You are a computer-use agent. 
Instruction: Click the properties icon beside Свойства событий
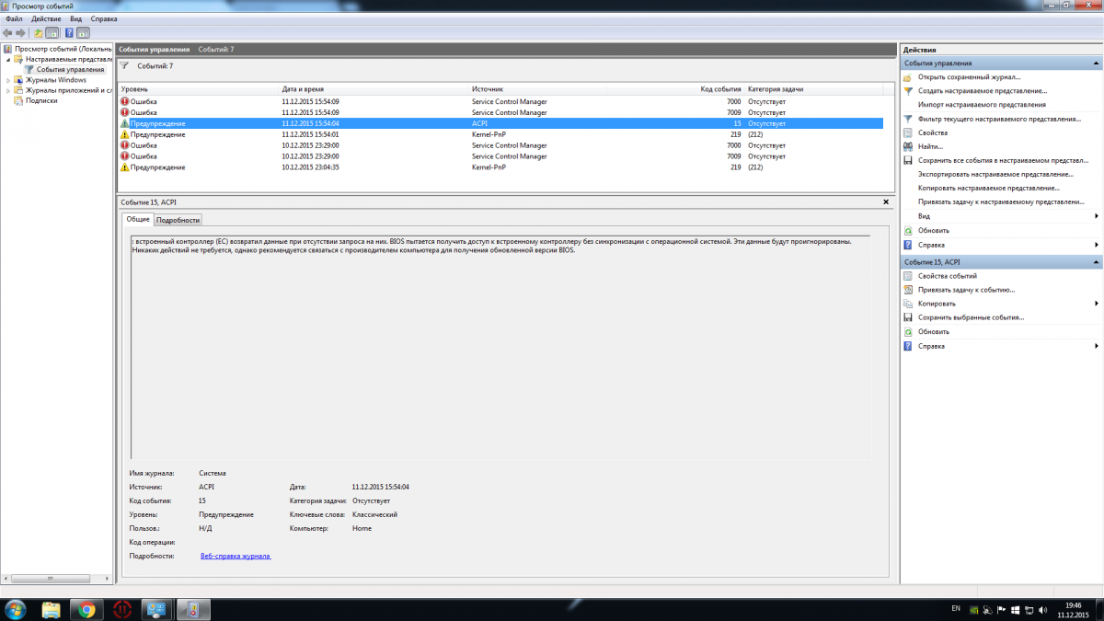point(908,276)
